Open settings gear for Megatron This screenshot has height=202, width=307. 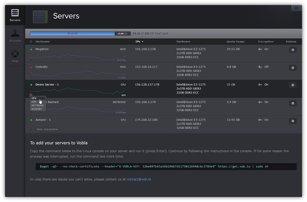click(293, 50)
